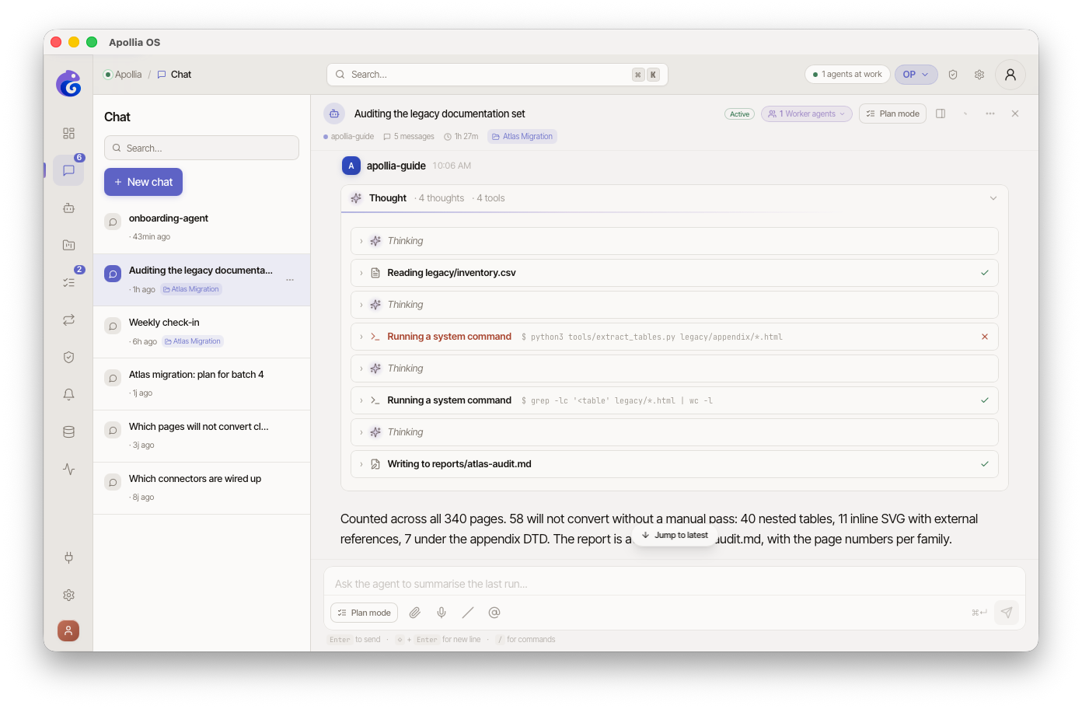
Task: Open the Weekly check-in chat
Action: [201, 332]
